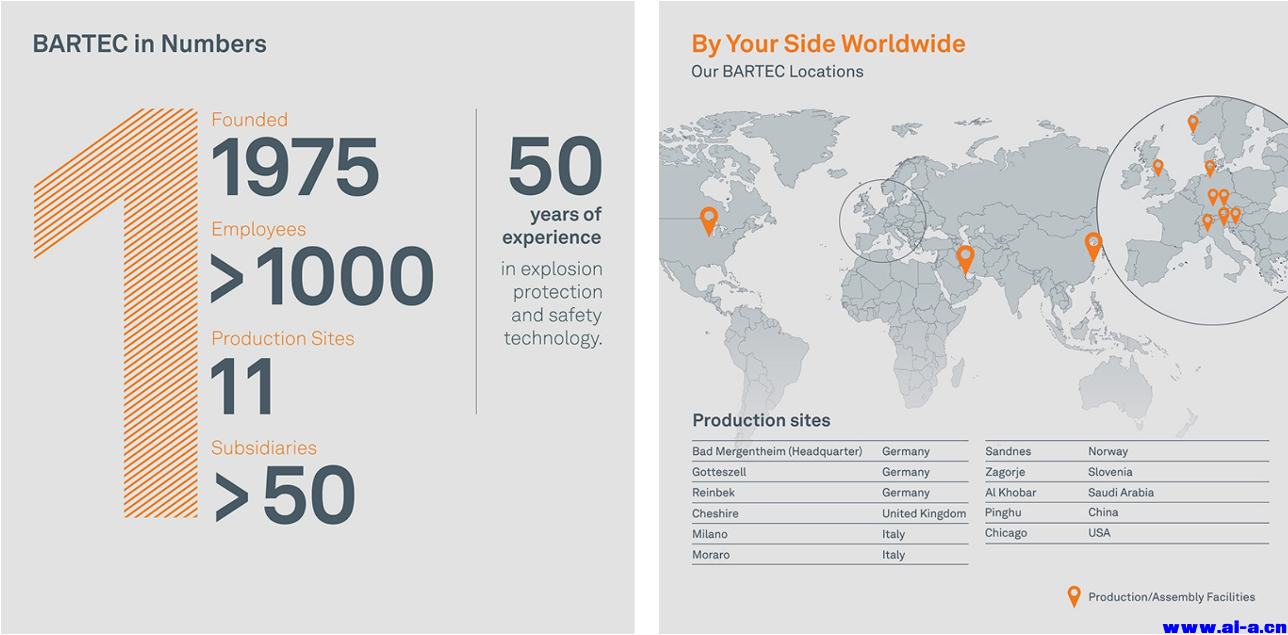
Task: Select the "Cheshire" site name
Action: coord(715,513)
